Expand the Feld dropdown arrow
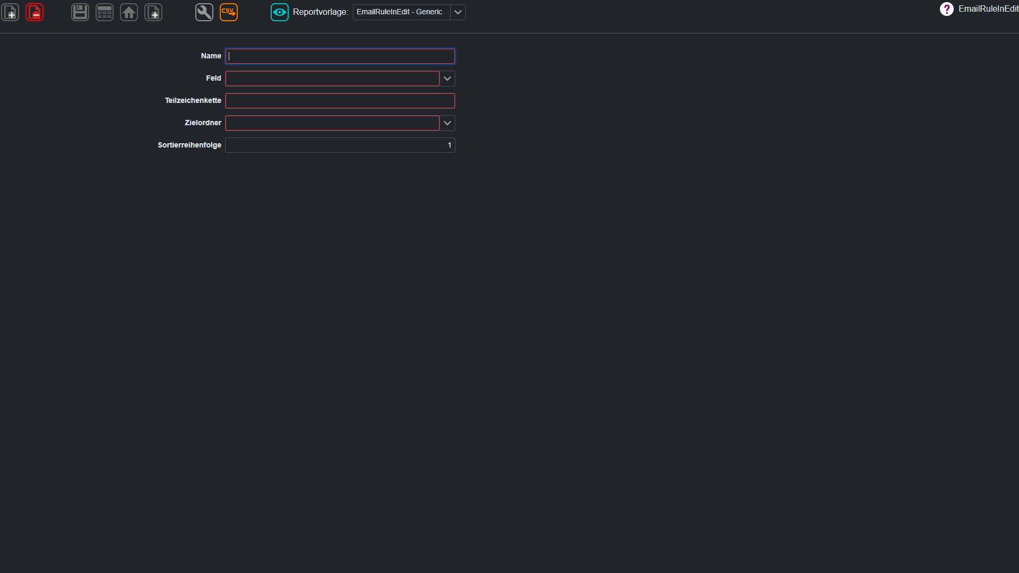Viewport: 1019px width, 573px height. pyautogui.click(x=447, y=79)
